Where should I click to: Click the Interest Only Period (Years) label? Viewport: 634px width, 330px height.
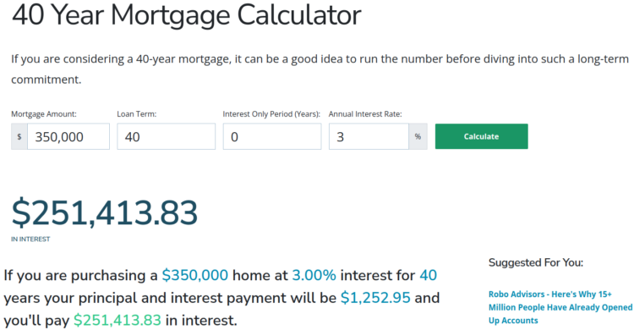271,114
